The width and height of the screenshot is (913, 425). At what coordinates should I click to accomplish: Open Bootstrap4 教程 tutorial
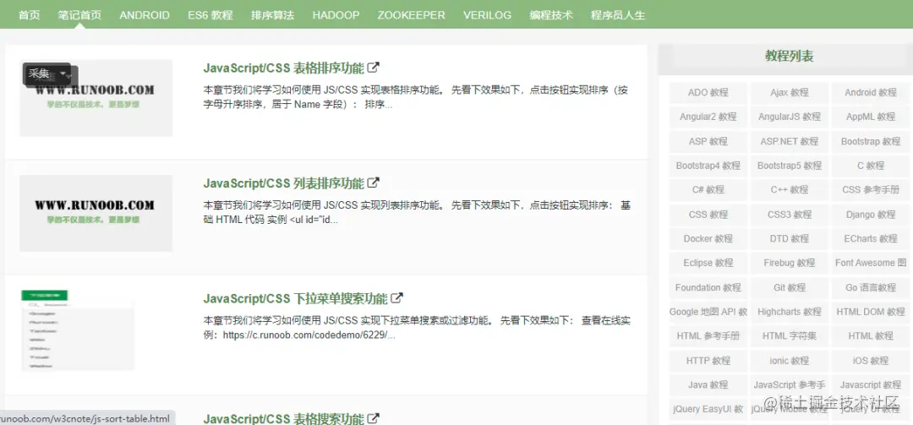click(708, 166)
